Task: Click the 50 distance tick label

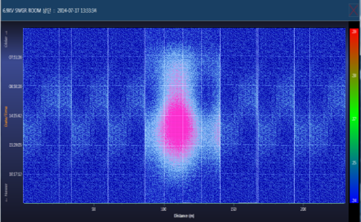Action: point(93,208)
